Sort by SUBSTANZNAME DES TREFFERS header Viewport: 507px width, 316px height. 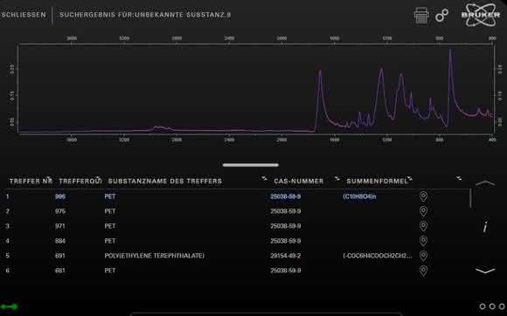tap(165, 181)
